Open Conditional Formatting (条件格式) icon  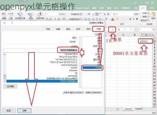40,15
